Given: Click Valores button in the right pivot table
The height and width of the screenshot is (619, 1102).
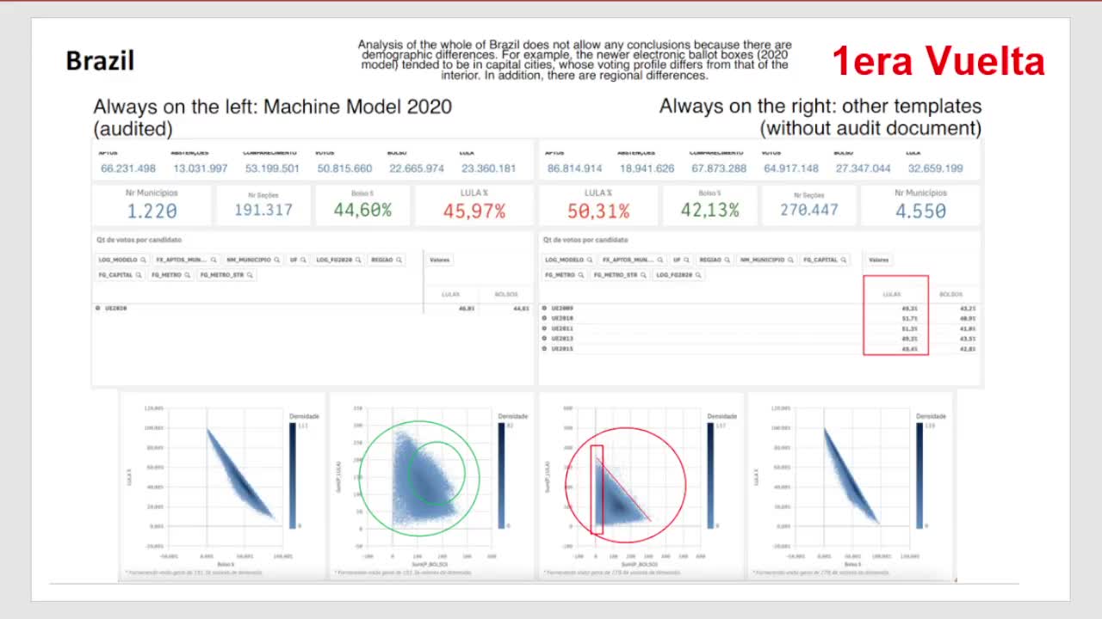Looking at the screenshot, I should [878, 260].
